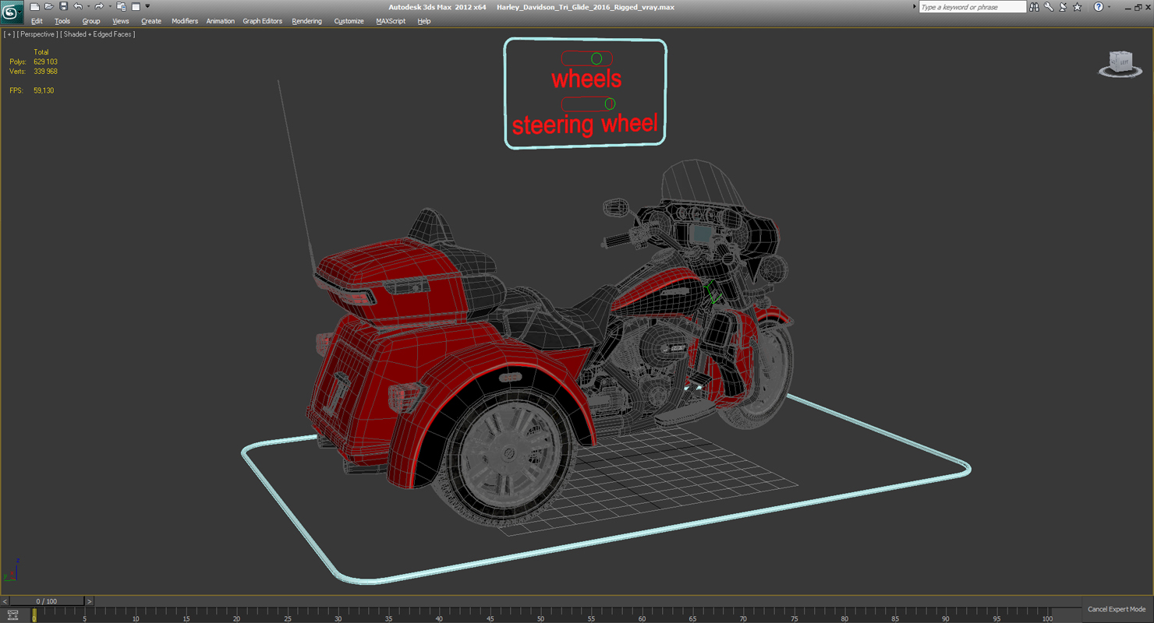The image size is (1154, 623).
Task: Click the Perspective viewport label
Action: (37, 34)
